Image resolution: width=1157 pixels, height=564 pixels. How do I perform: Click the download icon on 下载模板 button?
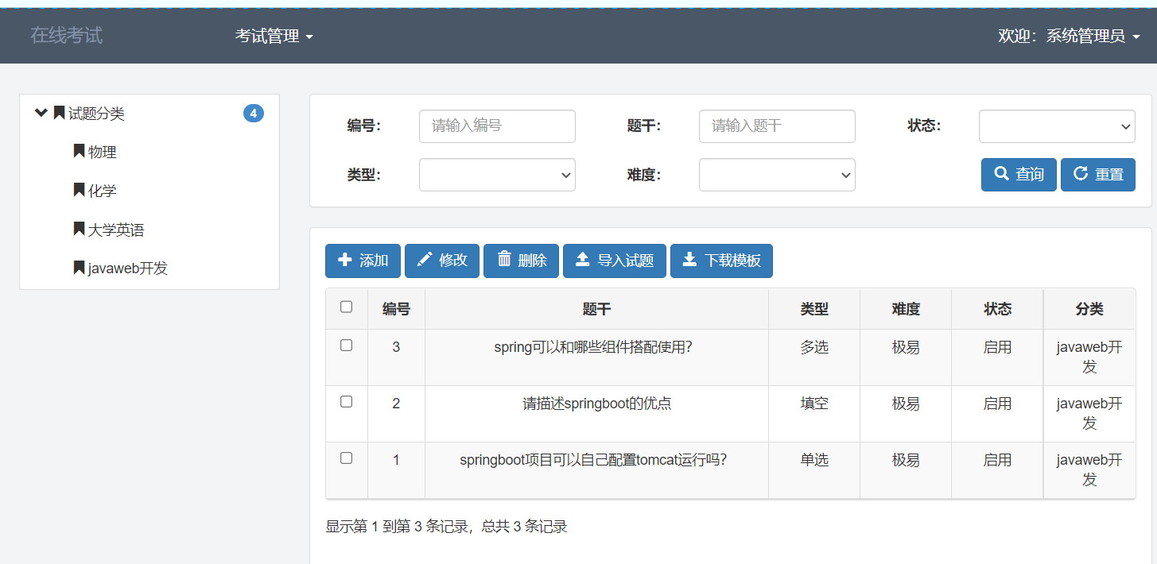click(690, 261)
